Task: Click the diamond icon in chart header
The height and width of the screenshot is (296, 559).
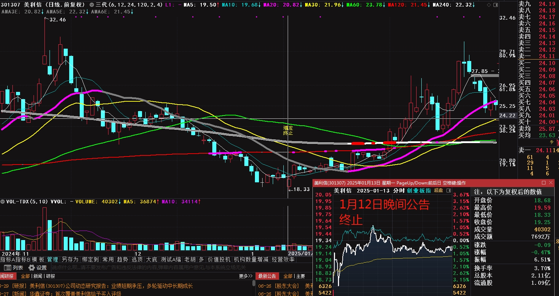Action: coord(489,5)
